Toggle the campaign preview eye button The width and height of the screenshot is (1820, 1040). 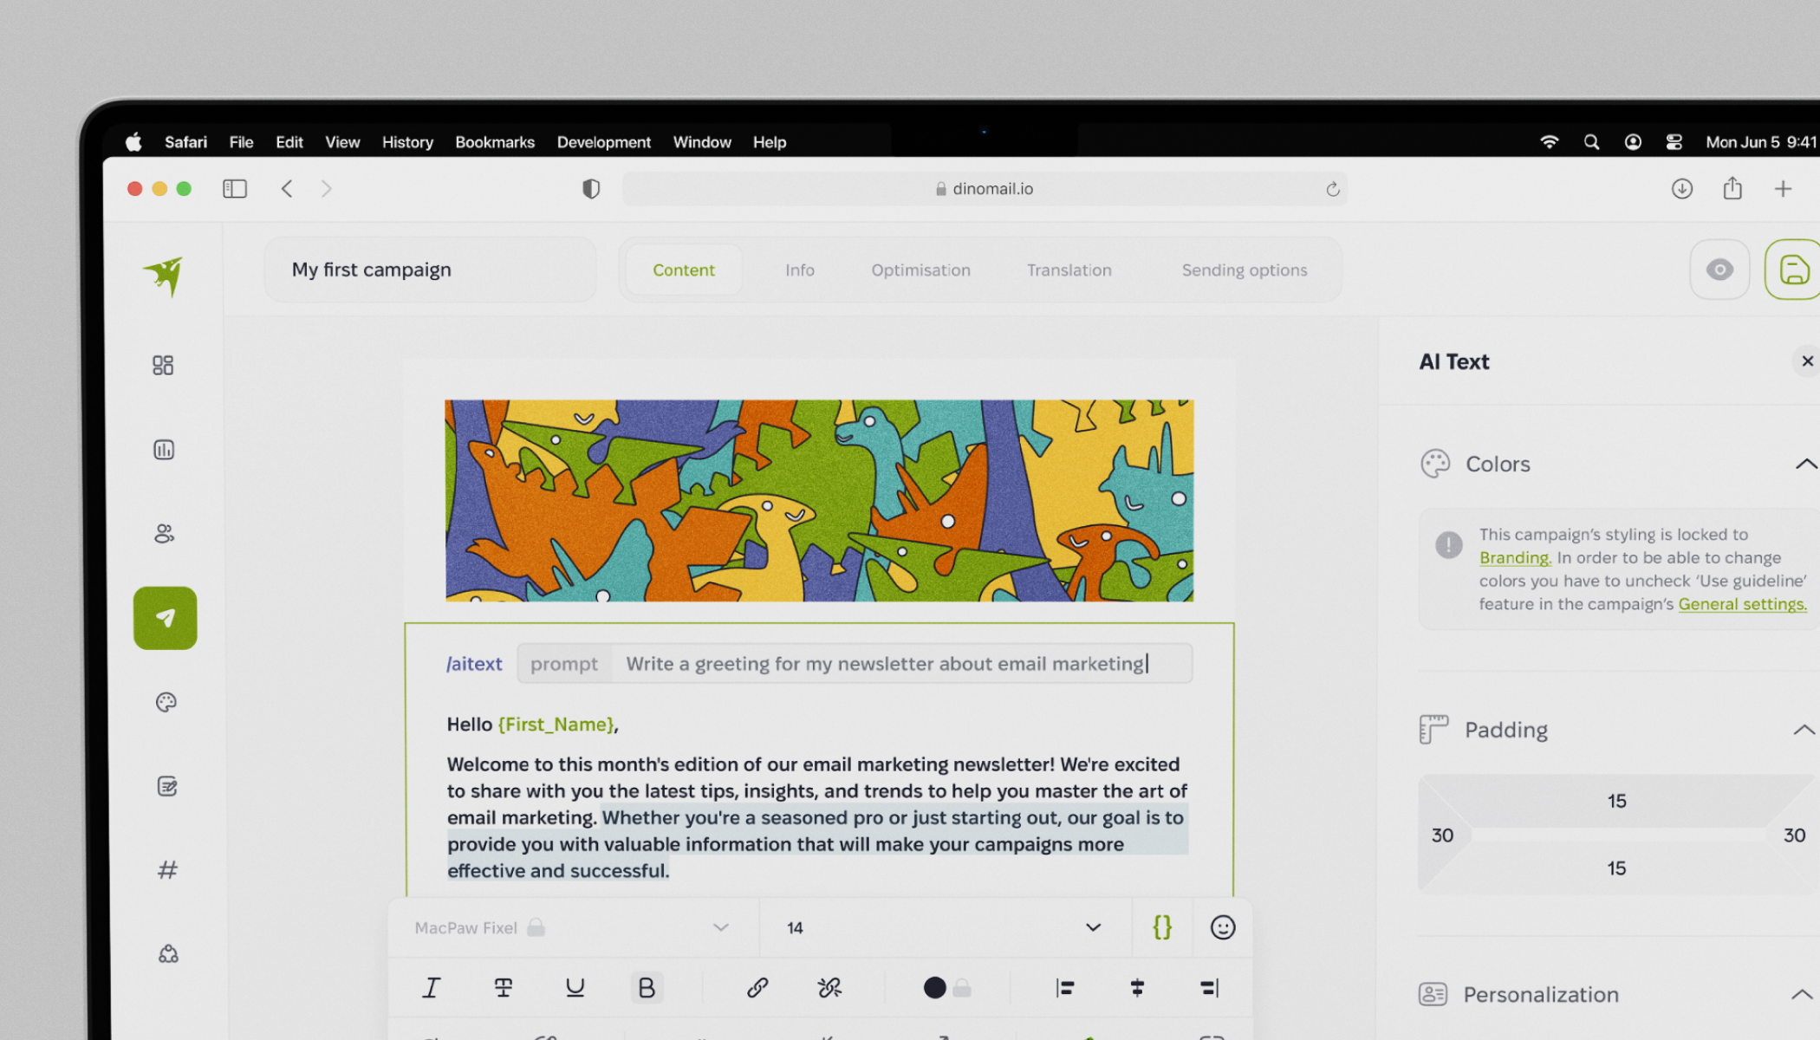tap(1719, 270)
